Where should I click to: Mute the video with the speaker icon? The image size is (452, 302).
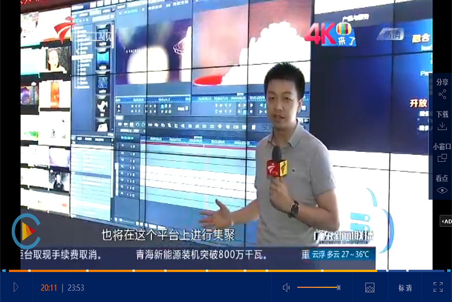(x=286, y=287)
